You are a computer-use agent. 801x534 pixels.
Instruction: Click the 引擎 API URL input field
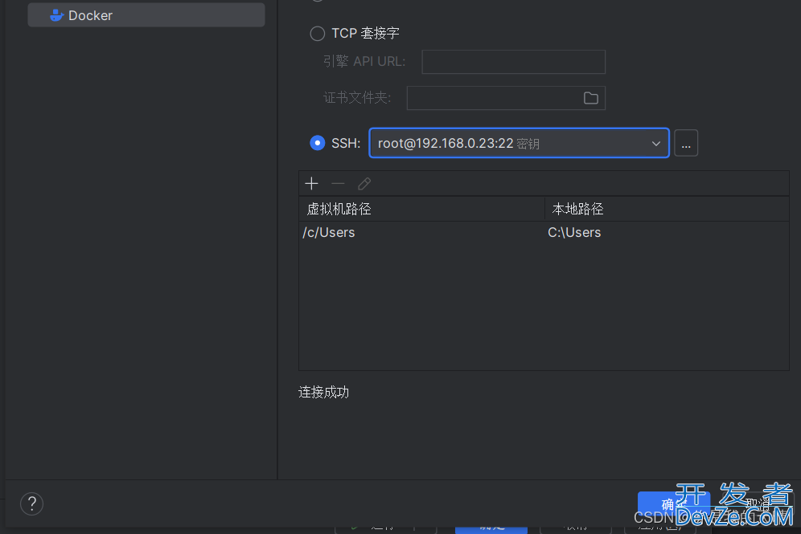513,62
